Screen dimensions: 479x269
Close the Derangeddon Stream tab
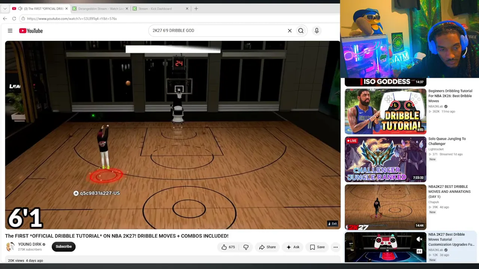127,9
